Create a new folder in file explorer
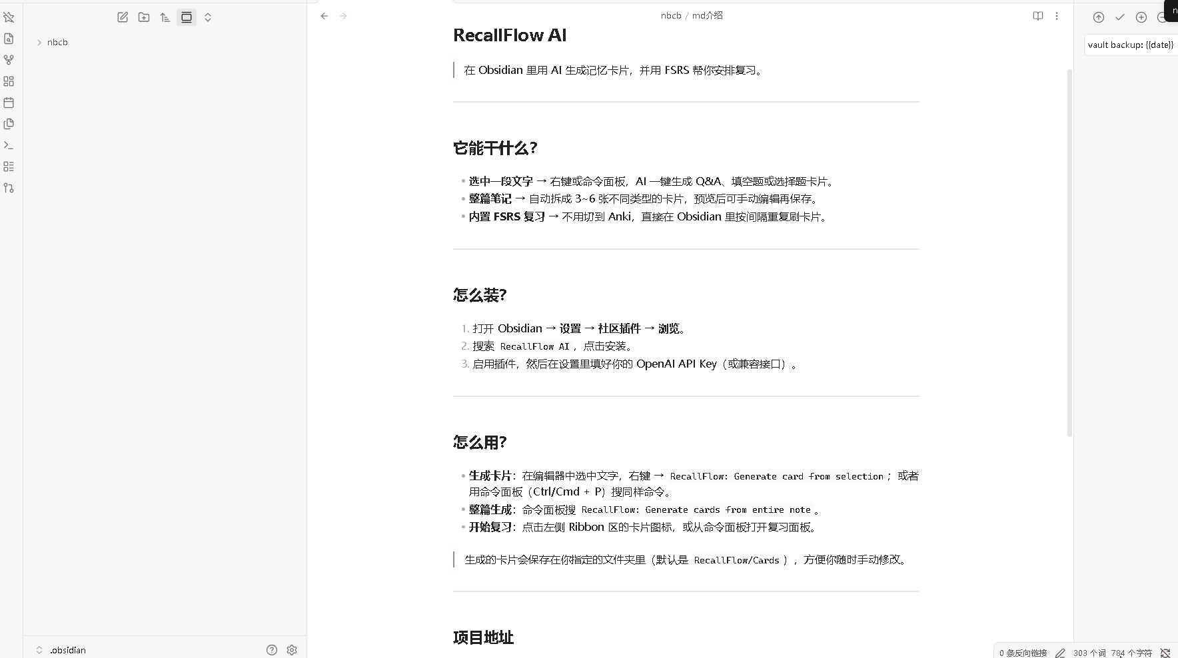The image size is (1178, 658). click(x=144, y=17)
